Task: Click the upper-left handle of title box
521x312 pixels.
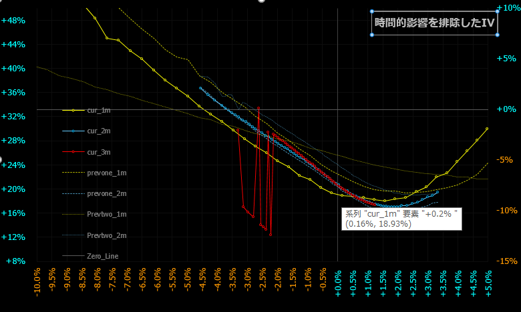Action: 372,11
